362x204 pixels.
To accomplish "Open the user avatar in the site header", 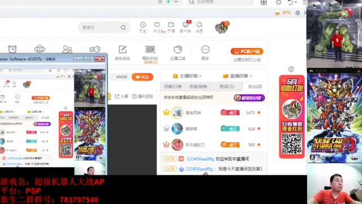I will pos(221,28).
